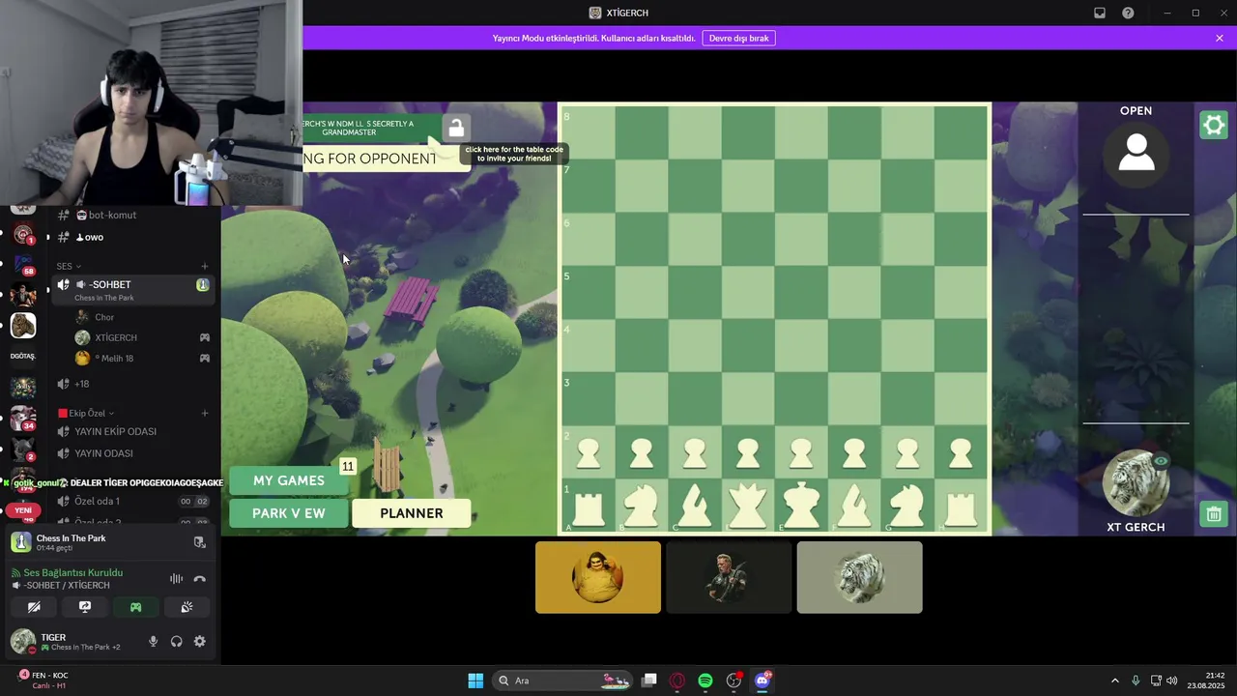Image resolution: width=1237 pixels, height=696 pixels.
Task: Open the PLANNER tab
Action: click(412, 513)
